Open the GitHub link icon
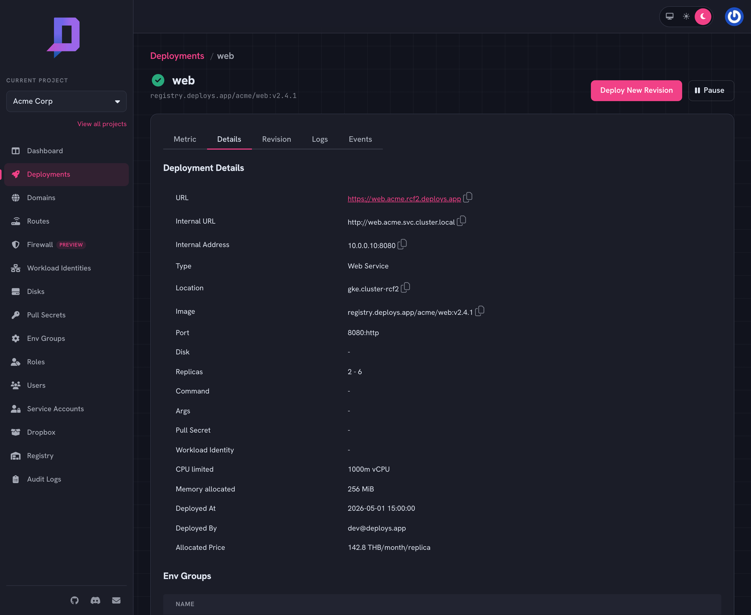 tap(74, 600)
